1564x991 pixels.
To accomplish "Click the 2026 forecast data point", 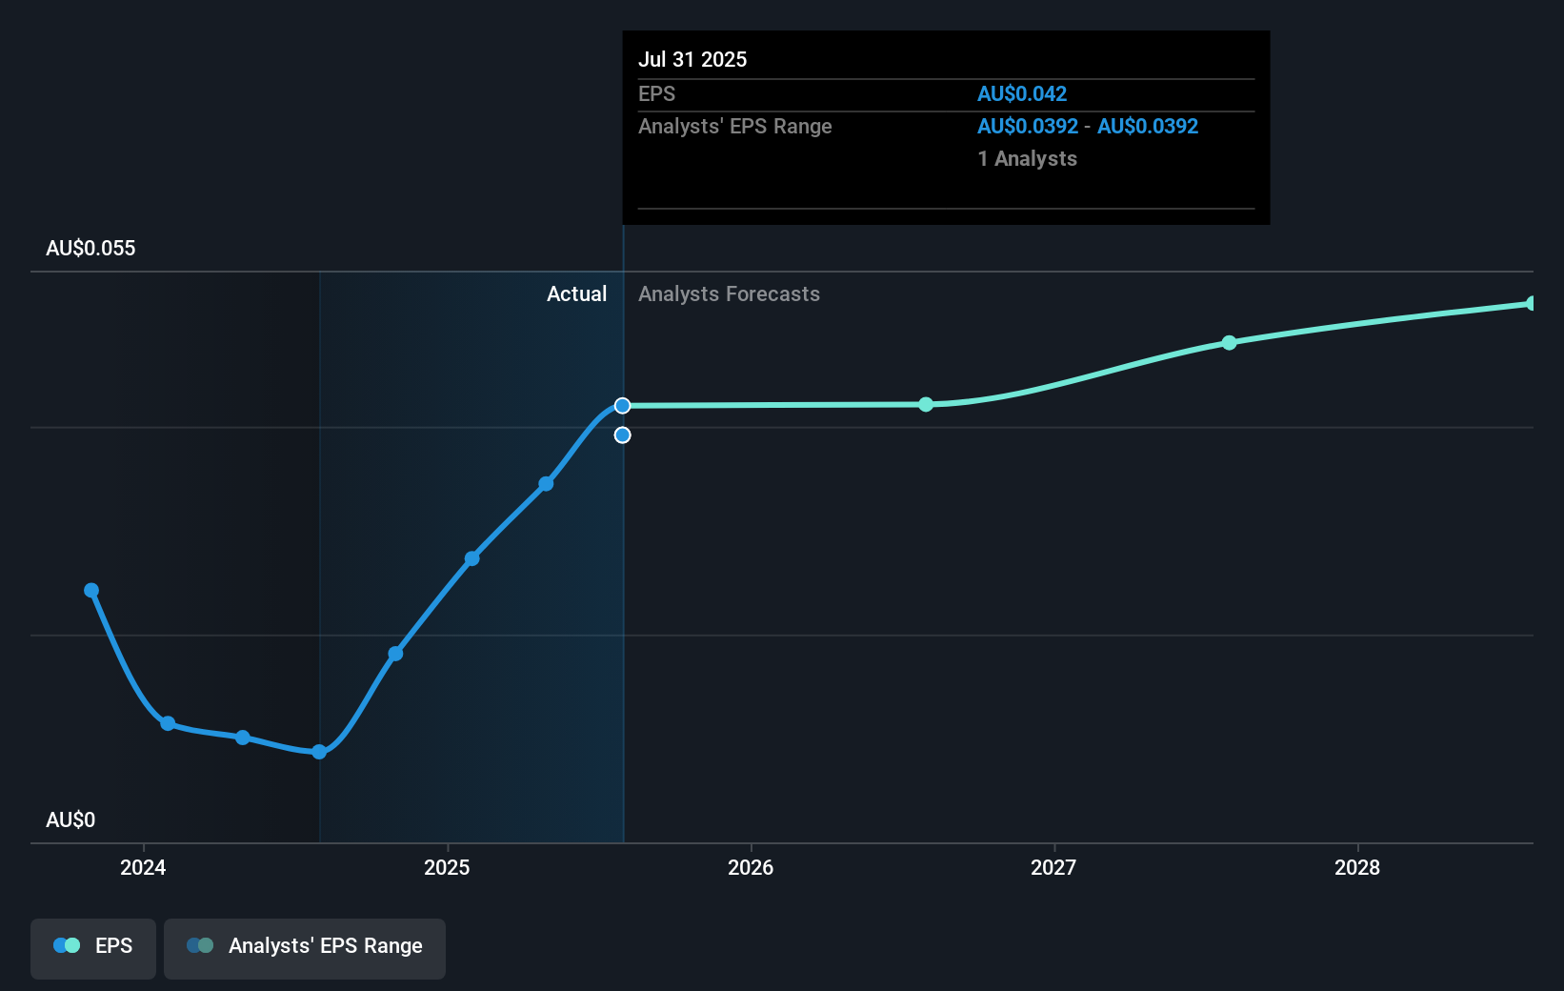I will click(925, 405).
